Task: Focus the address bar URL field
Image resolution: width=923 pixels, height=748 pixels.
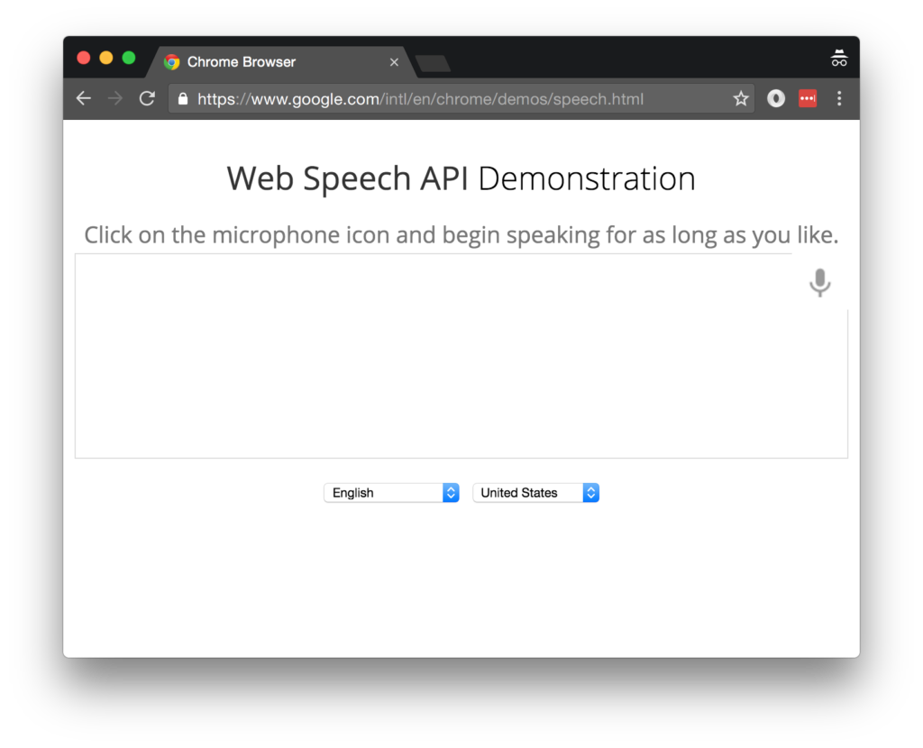Action: tap(451, 98)
